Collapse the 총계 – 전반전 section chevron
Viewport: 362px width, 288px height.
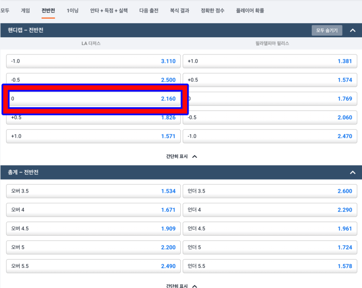352,173
